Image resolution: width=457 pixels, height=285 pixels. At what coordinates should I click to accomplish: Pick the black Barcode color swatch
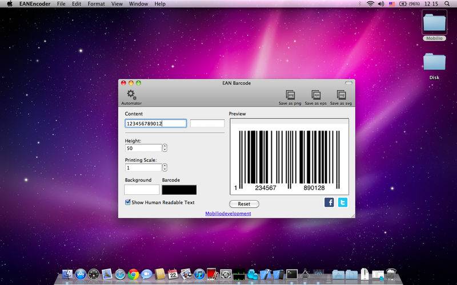point(179,189)
